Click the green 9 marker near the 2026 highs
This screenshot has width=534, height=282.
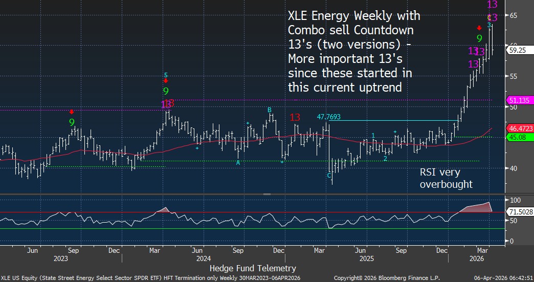pos(479,38)
